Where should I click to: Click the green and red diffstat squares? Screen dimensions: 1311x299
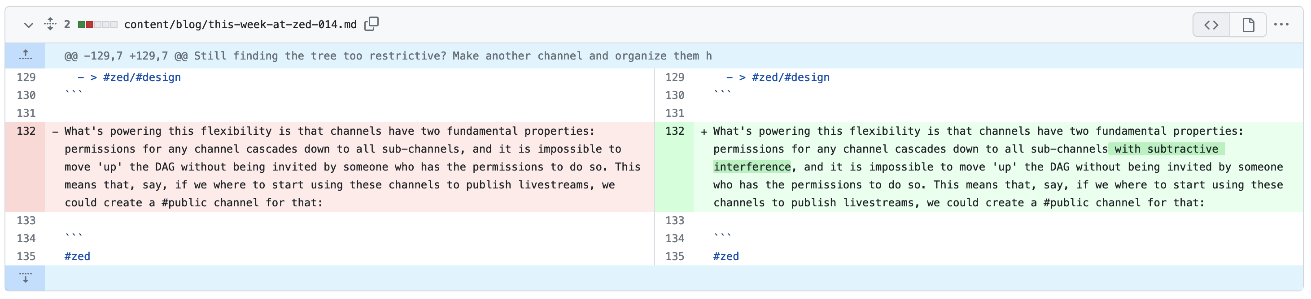pyautogui.click(x=98, y=24)
